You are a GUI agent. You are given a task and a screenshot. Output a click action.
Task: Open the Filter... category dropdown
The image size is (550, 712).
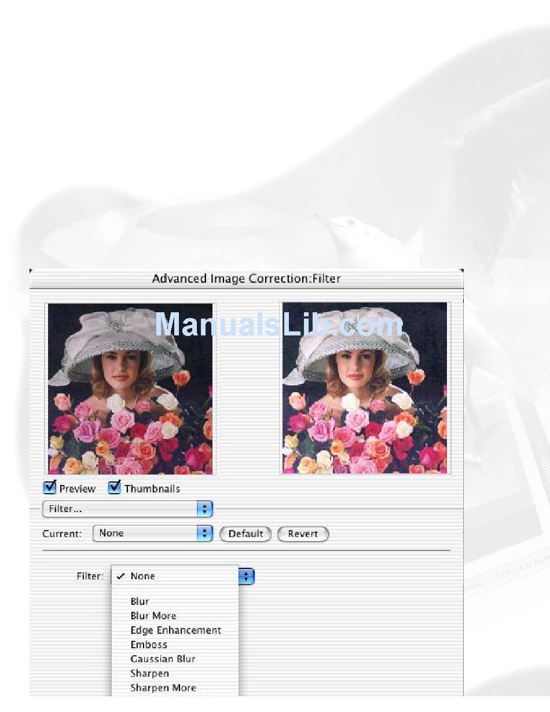tap(128, 509)
